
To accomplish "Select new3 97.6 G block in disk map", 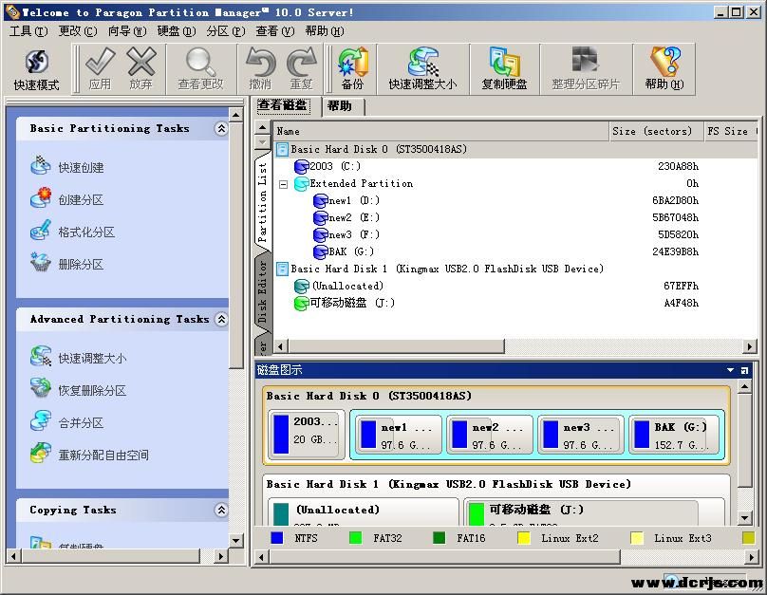I will [580, 436].
